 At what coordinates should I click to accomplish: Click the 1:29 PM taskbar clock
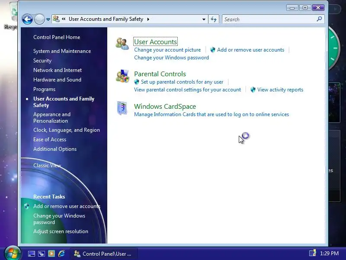click(x=329, y=253)
